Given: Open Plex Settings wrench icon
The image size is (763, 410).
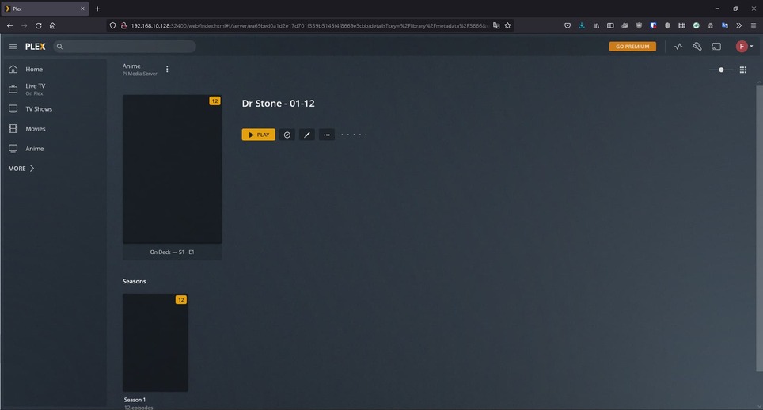Looking at the screenshot, I should (697, 47).
